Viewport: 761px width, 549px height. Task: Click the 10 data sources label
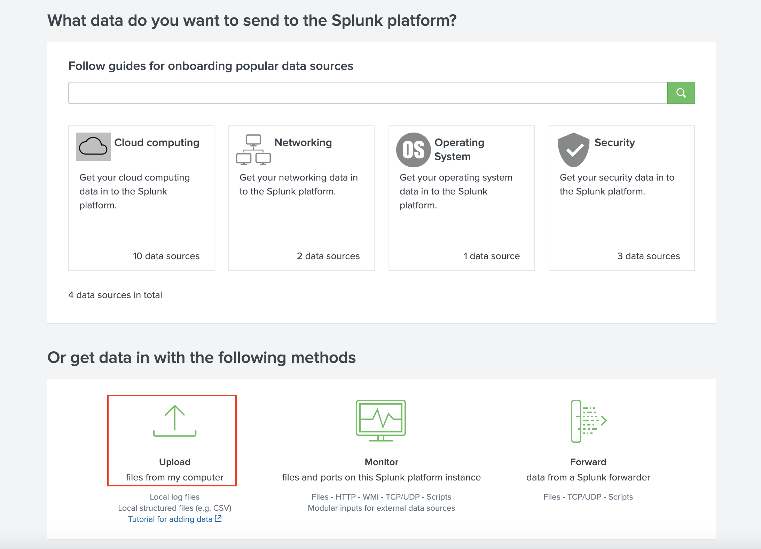point(166,256)
